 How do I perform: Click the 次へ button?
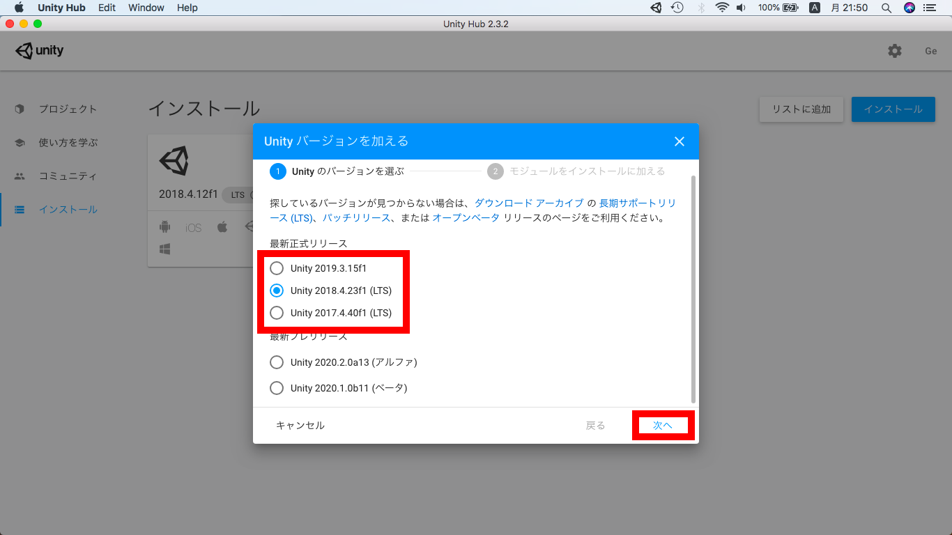click(663, 426)
